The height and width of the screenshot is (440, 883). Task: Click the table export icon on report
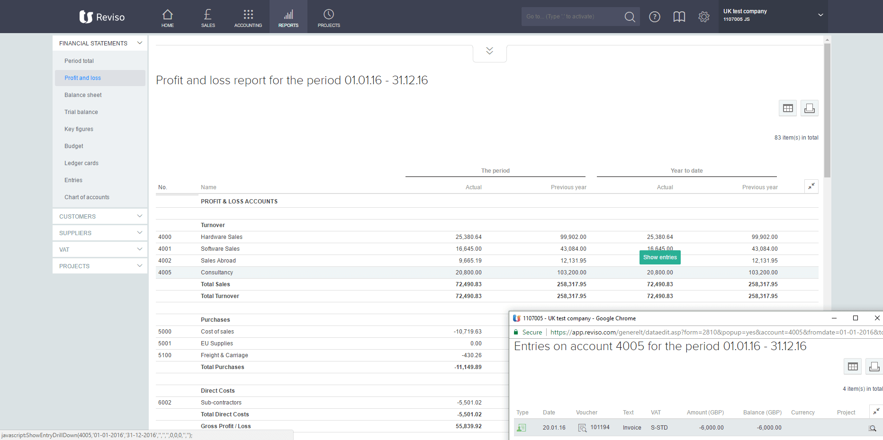point(788,108)
